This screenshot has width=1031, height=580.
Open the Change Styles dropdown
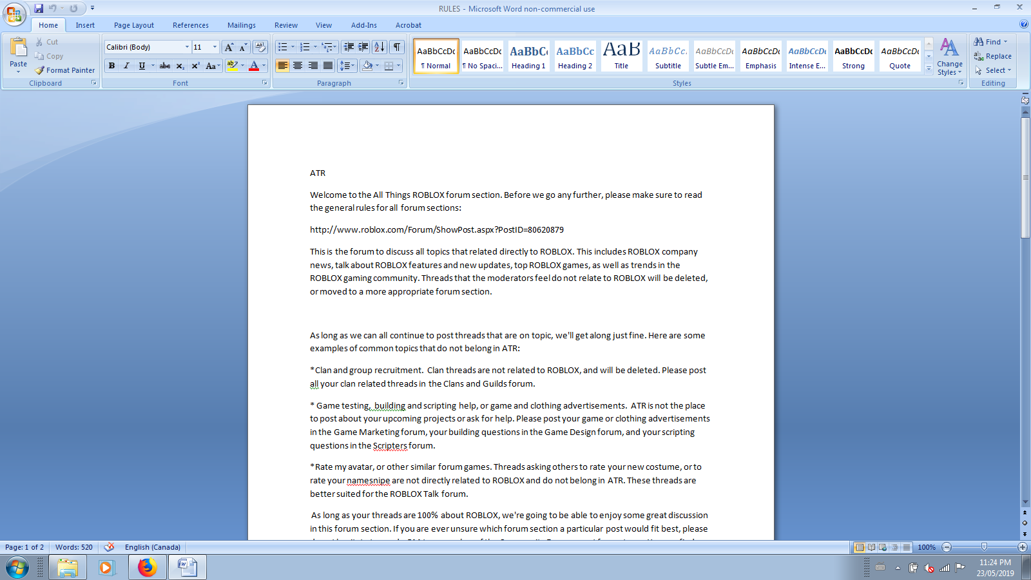[x=950, y=57]
